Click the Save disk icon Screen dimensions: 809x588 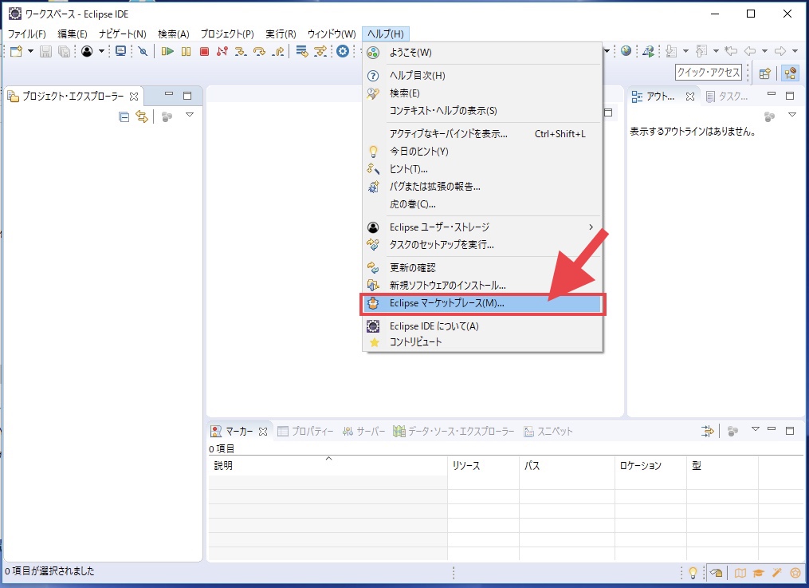[x=46, y=51]
